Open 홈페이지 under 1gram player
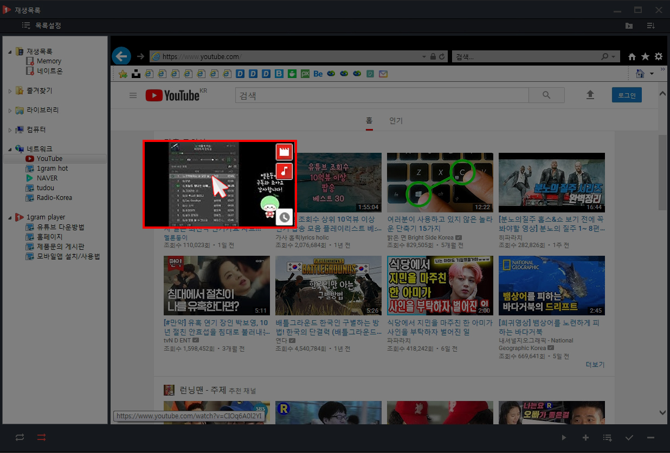Image resolution: width=670 pixels, height=453 pixels. [x=49, y=237]
